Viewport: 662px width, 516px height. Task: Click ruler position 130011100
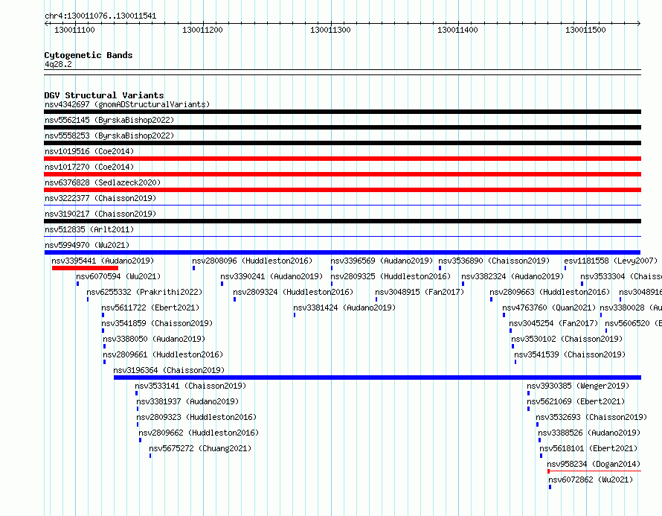point(74,30)
